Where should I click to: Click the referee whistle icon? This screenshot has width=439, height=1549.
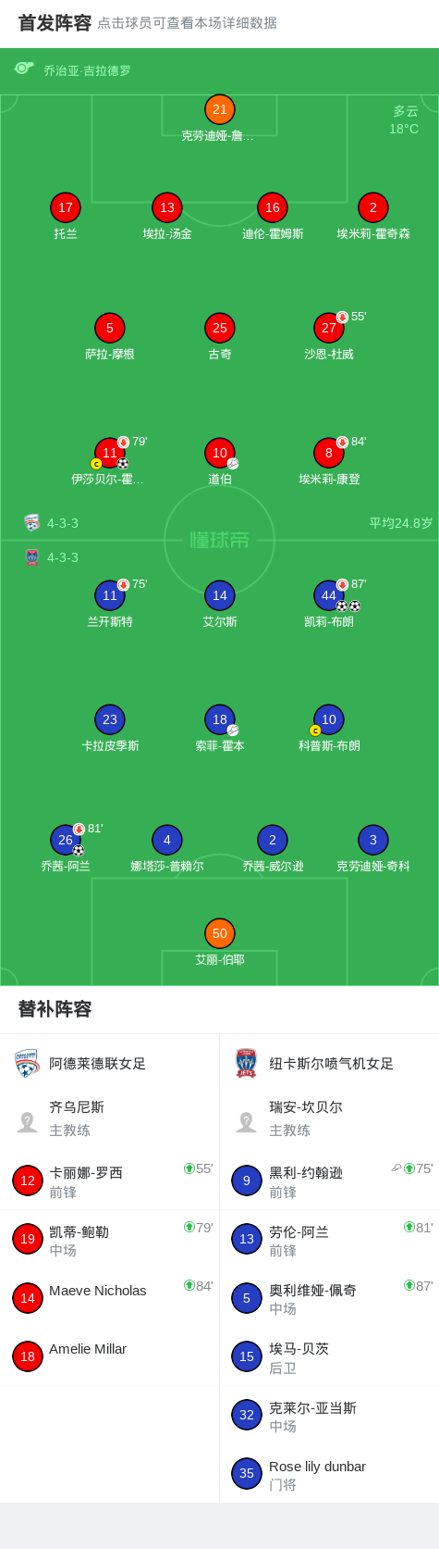[24, 69]
